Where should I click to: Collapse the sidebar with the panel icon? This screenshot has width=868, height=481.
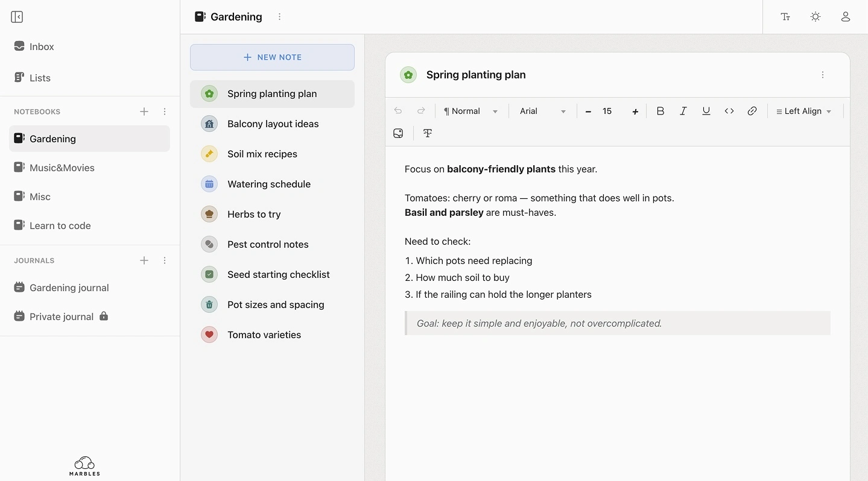(x=17, y=17)
